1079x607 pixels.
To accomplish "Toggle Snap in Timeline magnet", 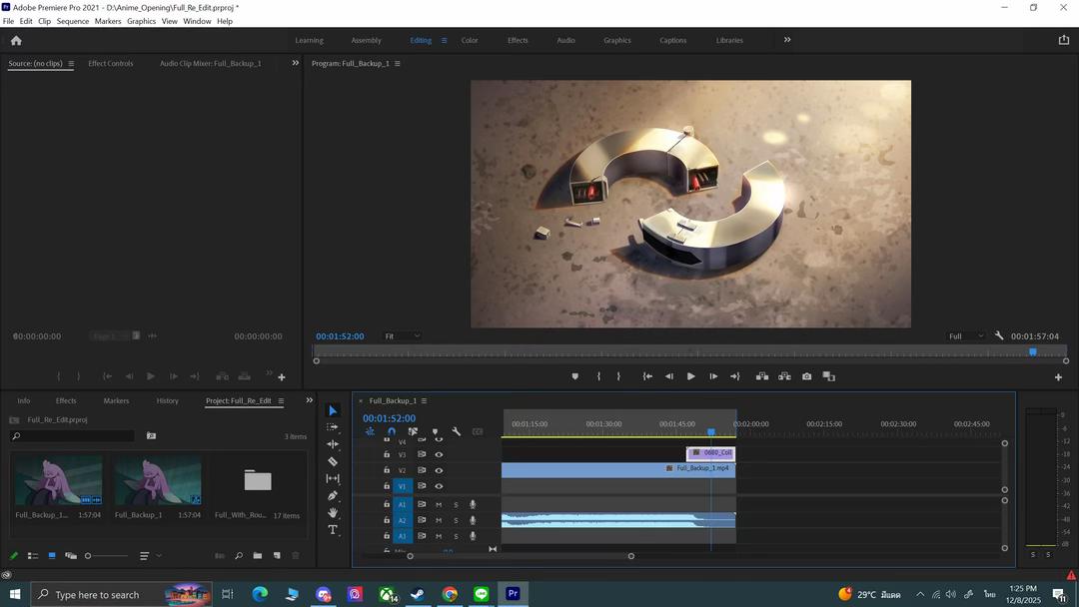I will point(392,431).
